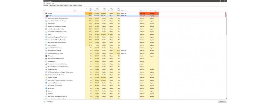Expand Service Host: State Repository Service
Image resolution: width=270 pixels, height=104 pixels.
pyautogui.click(x=44, y=32)
